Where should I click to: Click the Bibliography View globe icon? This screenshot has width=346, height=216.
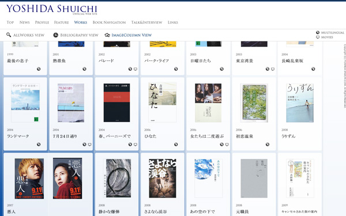click(x=55, y=35)
